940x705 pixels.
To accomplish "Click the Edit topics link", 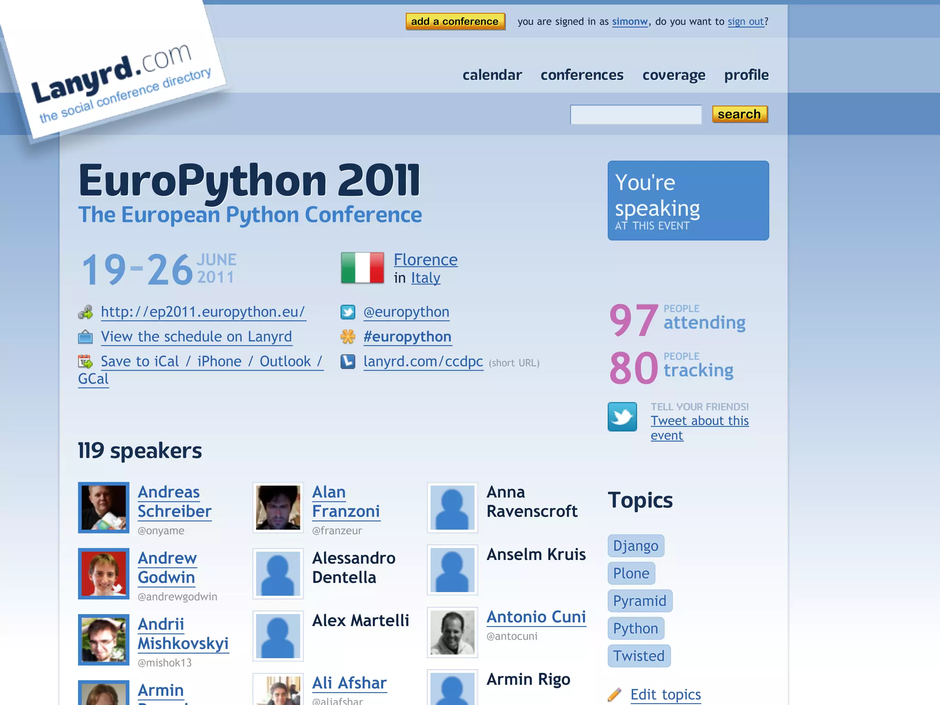I will pos(666,694).
